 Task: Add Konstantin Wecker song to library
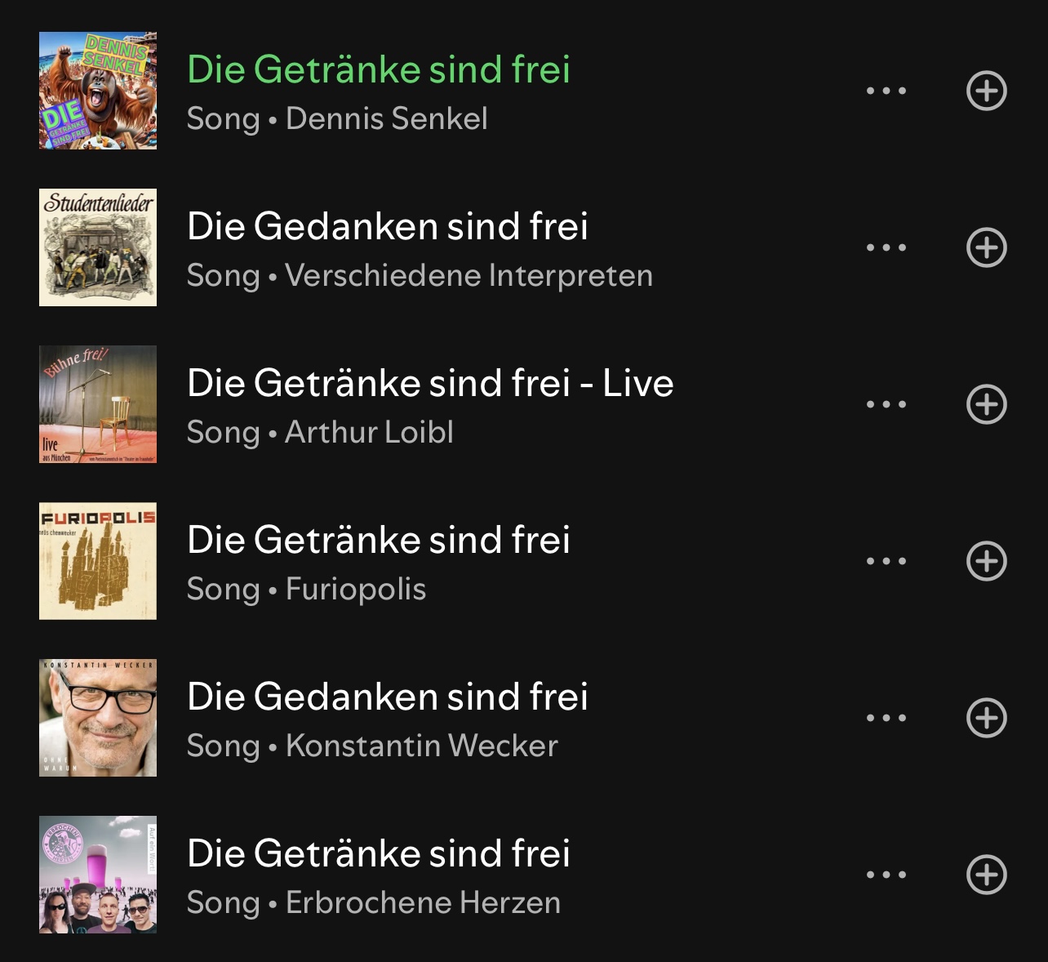[x=986, y=718]
